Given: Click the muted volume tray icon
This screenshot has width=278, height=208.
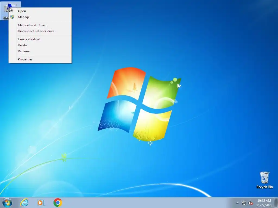Looking at the screenshot, I should click(251, 203).
